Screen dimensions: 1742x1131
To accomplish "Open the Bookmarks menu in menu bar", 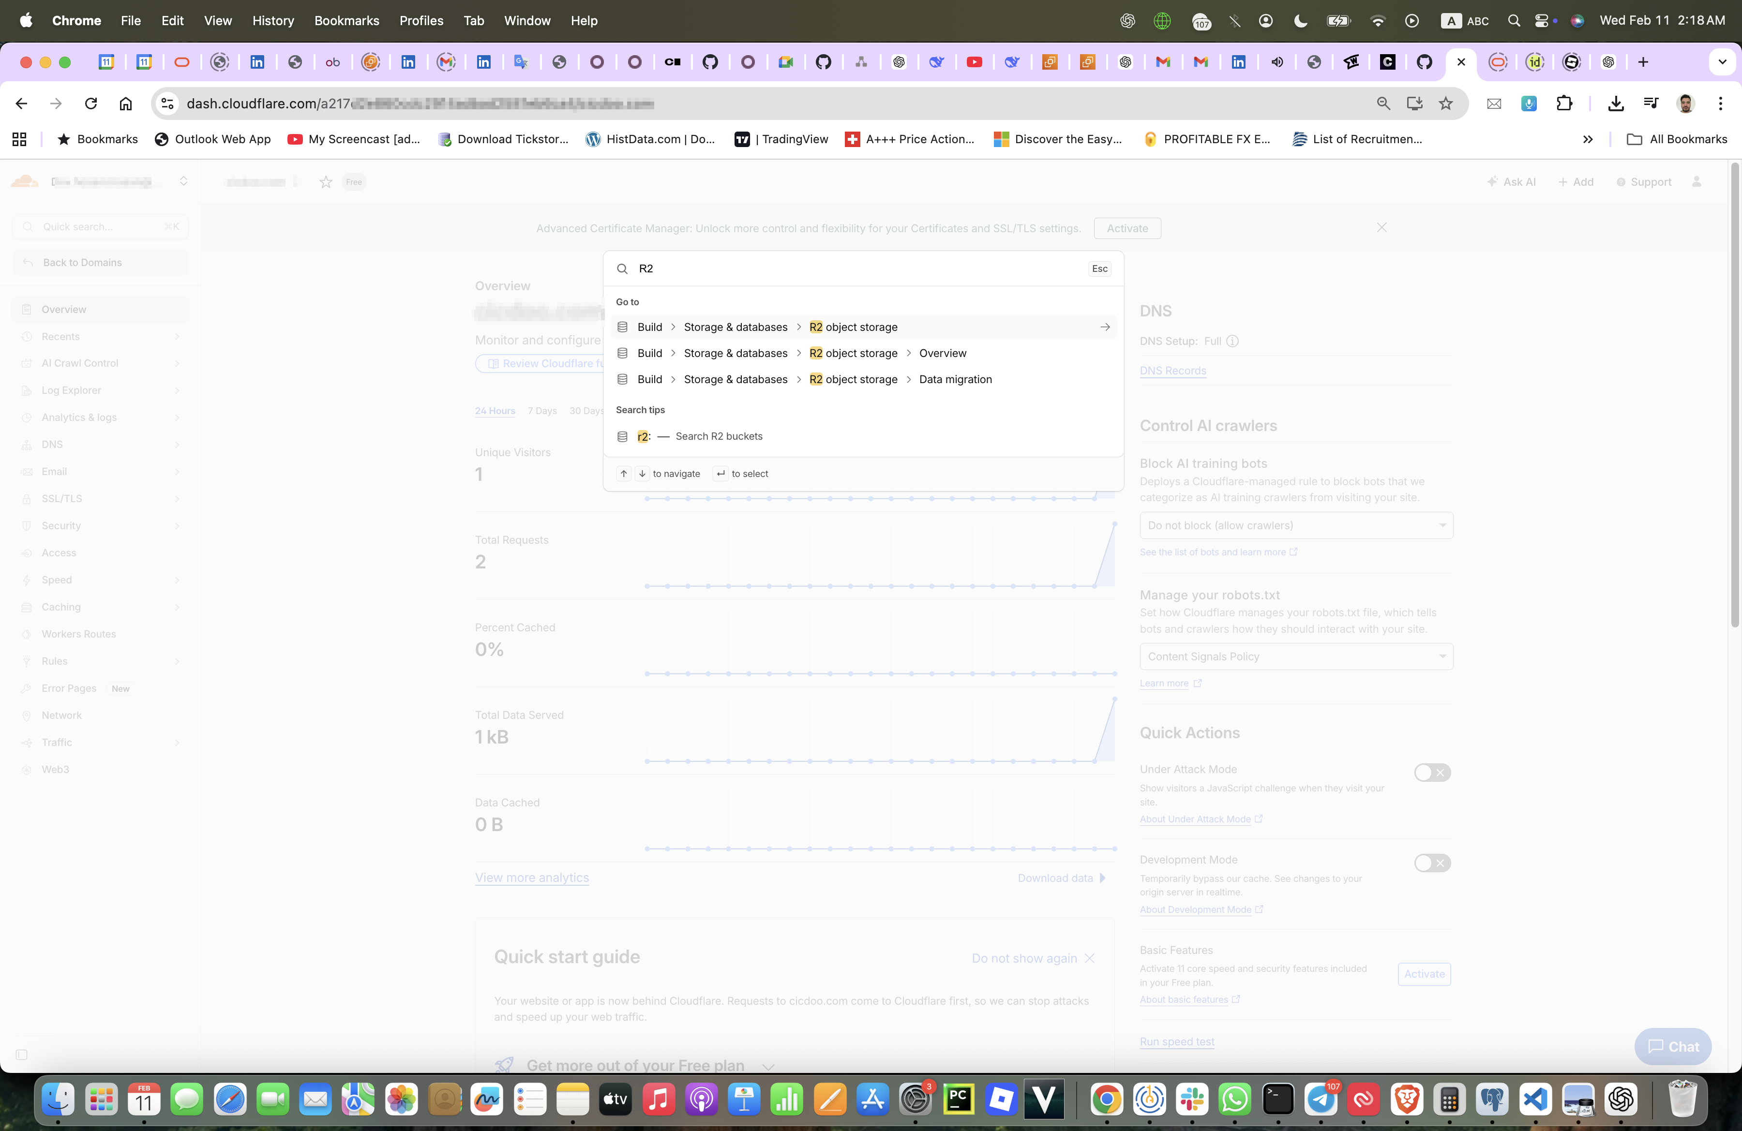I will 346,20.
